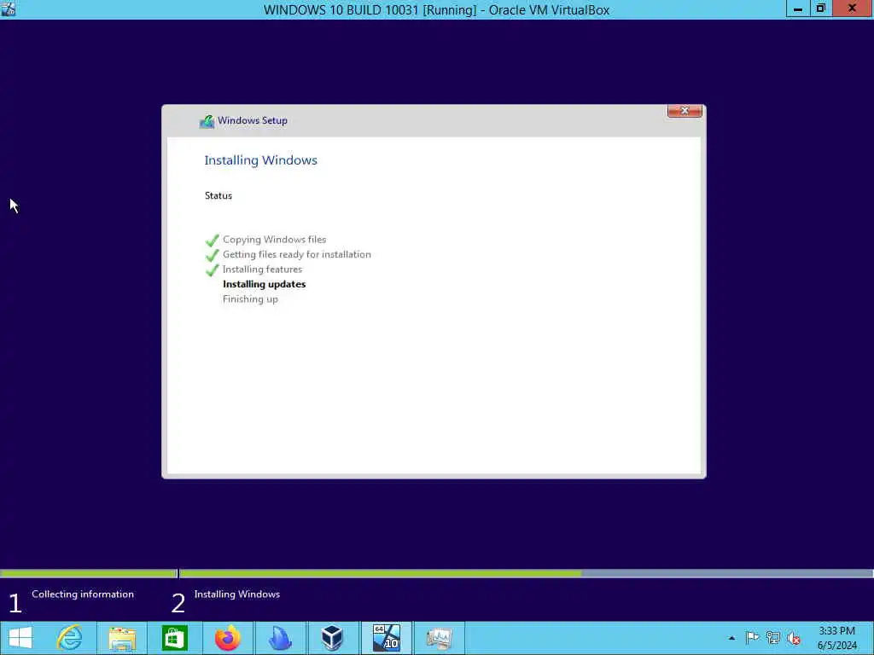Click 'Installing updates' current step
874x655 pixels.
coord(265,284)
